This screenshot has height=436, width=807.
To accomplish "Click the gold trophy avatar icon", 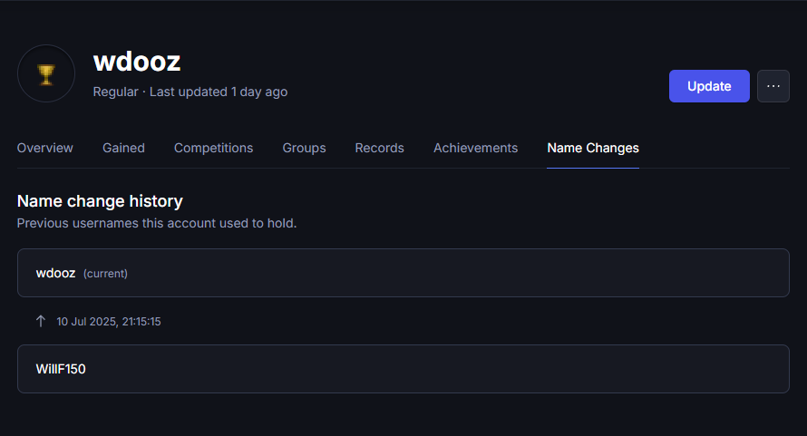I will click(x=46, y=73).
